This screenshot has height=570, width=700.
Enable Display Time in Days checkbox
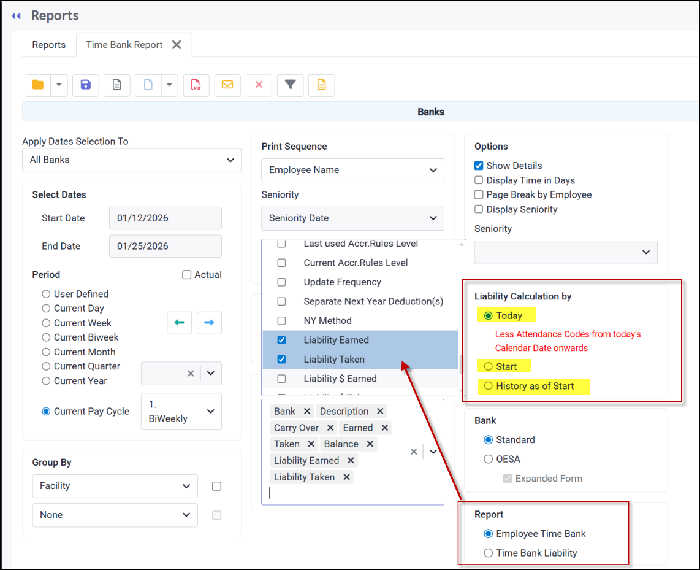click(479, 180)
